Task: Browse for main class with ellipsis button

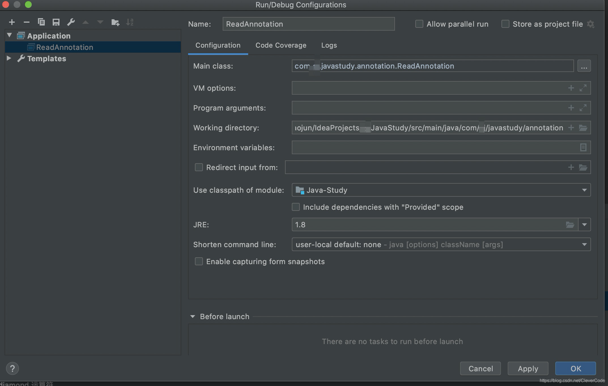Action: coord(584,66)
